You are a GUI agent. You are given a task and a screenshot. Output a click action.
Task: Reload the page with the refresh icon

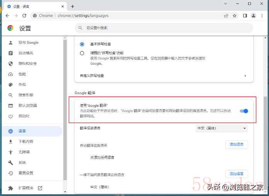pos(24,15)
